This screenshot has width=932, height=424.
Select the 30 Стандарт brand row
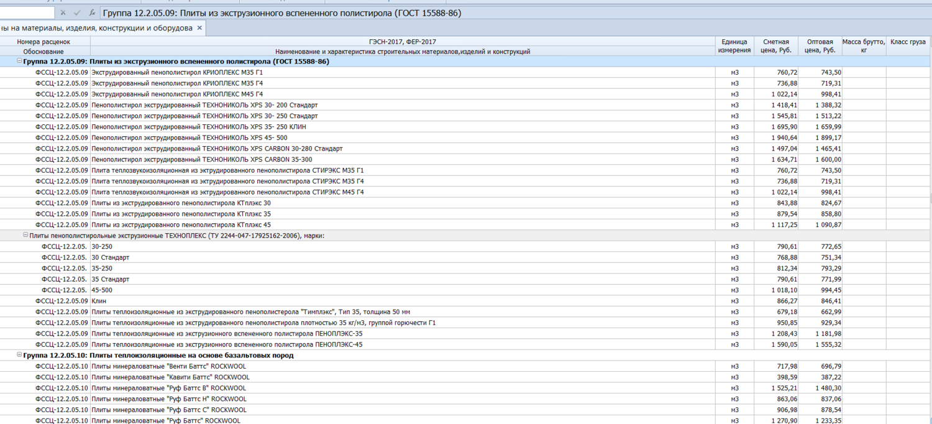111,257
